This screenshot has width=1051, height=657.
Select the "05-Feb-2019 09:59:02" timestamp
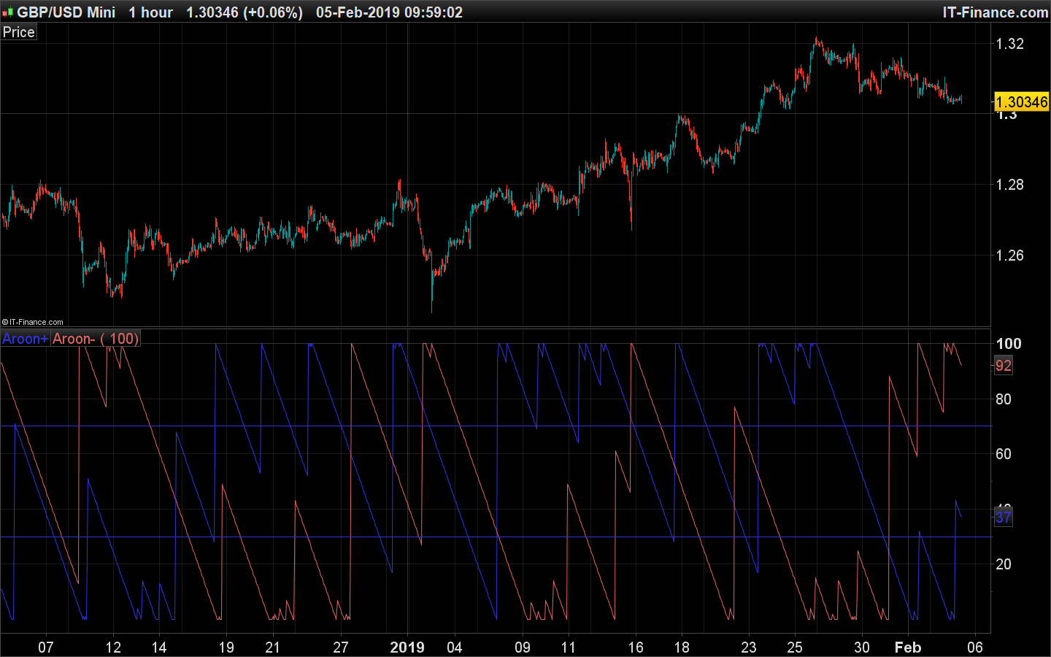tap(389, 12)
